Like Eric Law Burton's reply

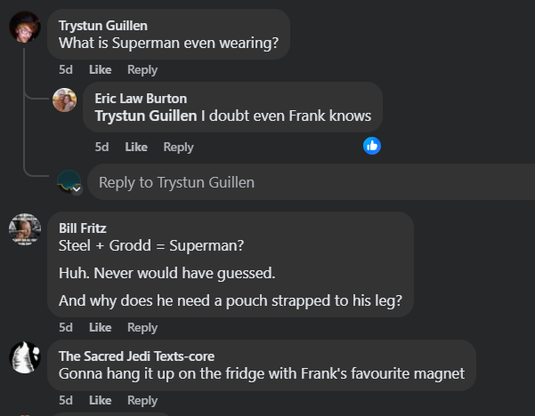pyautogui.click(x=136, y=147)
